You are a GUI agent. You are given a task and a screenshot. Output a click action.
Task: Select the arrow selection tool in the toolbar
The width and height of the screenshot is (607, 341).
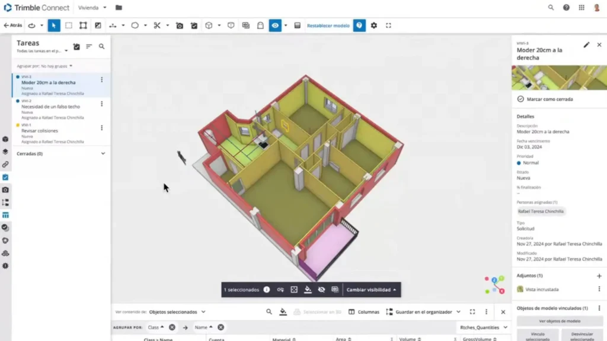click(54, 25)
